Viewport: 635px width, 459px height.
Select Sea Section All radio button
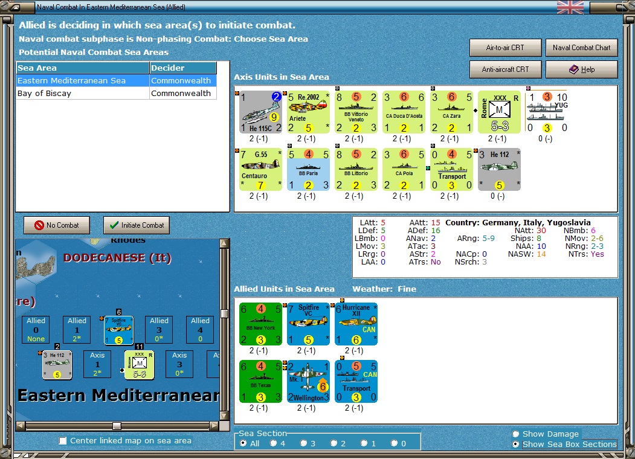tap(243, 443)
